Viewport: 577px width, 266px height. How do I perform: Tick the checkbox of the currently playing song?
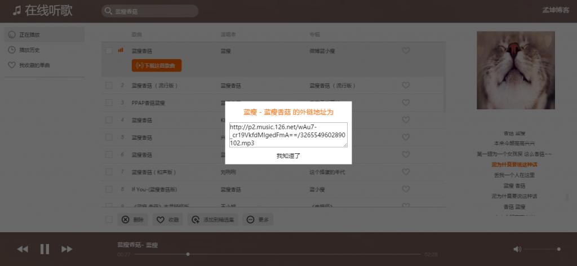pyautogui.click(x=109, y=51)
